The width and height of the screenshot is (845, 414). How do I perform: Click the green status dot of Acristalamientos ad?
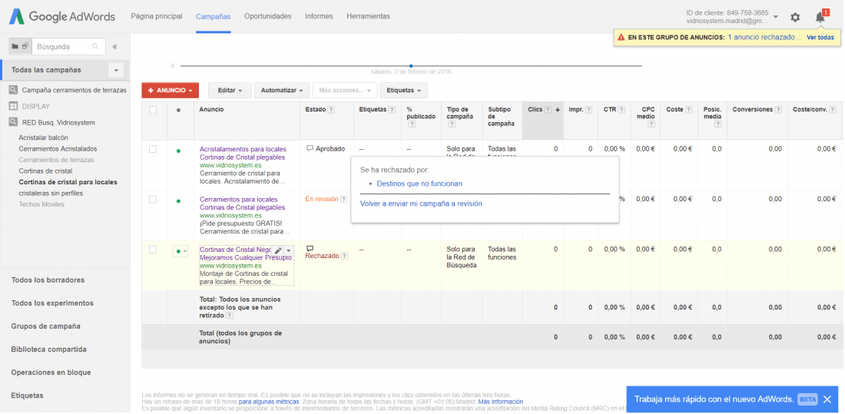click(178, 151)
